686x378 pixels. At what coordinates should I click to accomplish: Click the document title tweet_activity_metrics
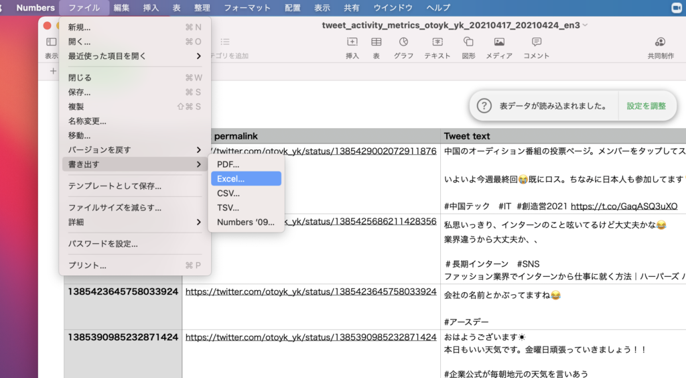[x=451, y=25]
